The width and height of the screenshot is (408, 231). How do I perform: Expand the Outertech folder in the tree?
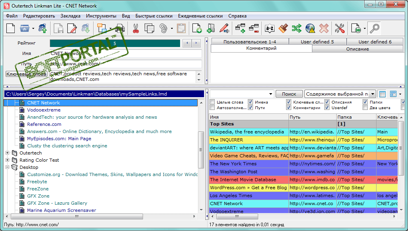(x=8, y=153)
